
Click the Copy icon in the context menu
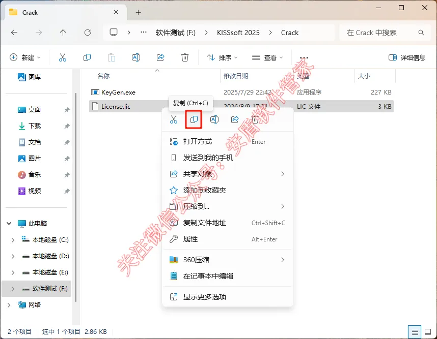[194, 119]
